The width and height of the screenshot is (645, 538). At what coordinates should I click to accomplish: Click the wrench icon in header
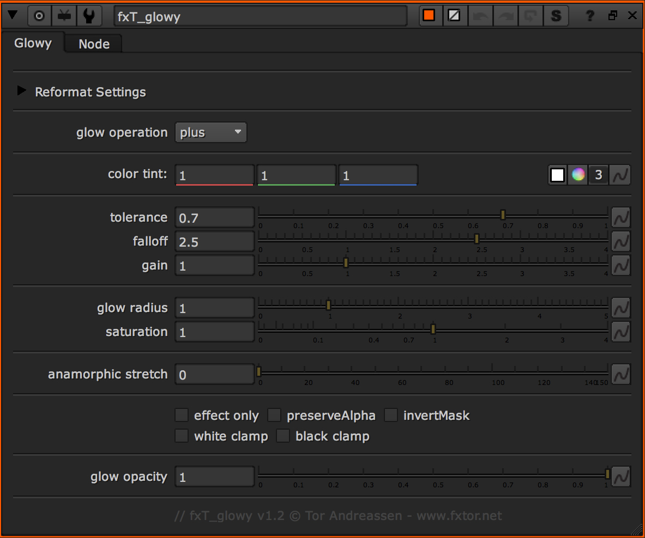tap(89, 16)
